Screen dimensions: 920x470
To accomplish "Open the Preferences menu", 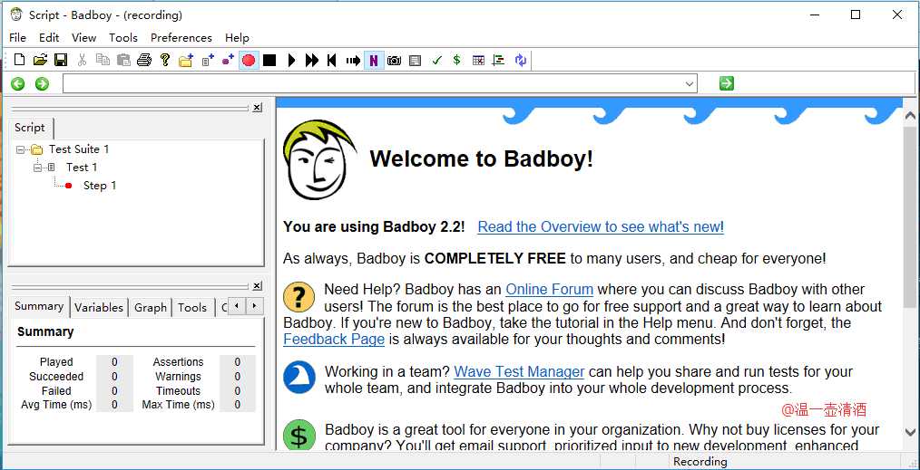I will [x=181, y=37].
